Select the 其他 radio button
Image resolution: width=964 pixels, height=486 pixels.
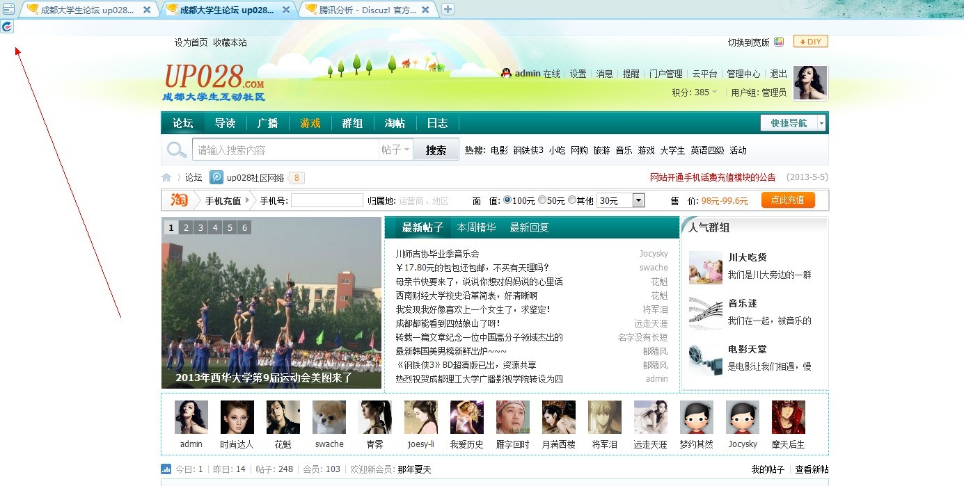pos(572,200)
